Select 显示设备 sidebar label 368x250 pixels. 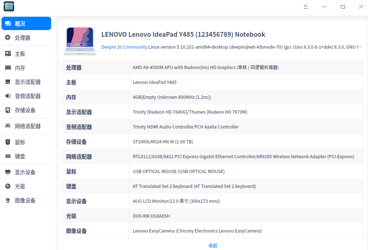(25, 172)
